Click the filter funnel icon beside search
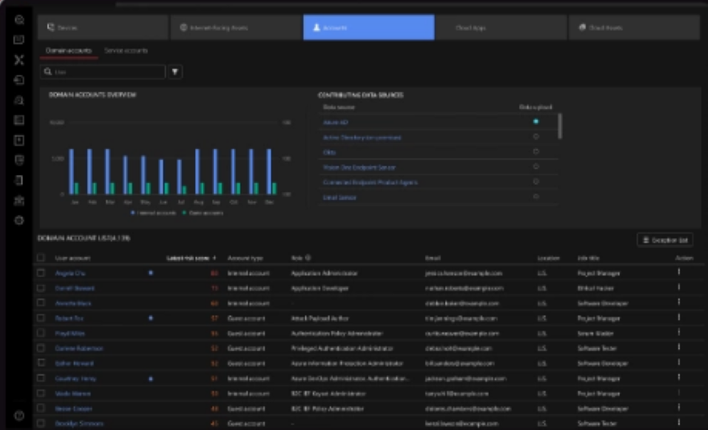 tap(176, 72)
